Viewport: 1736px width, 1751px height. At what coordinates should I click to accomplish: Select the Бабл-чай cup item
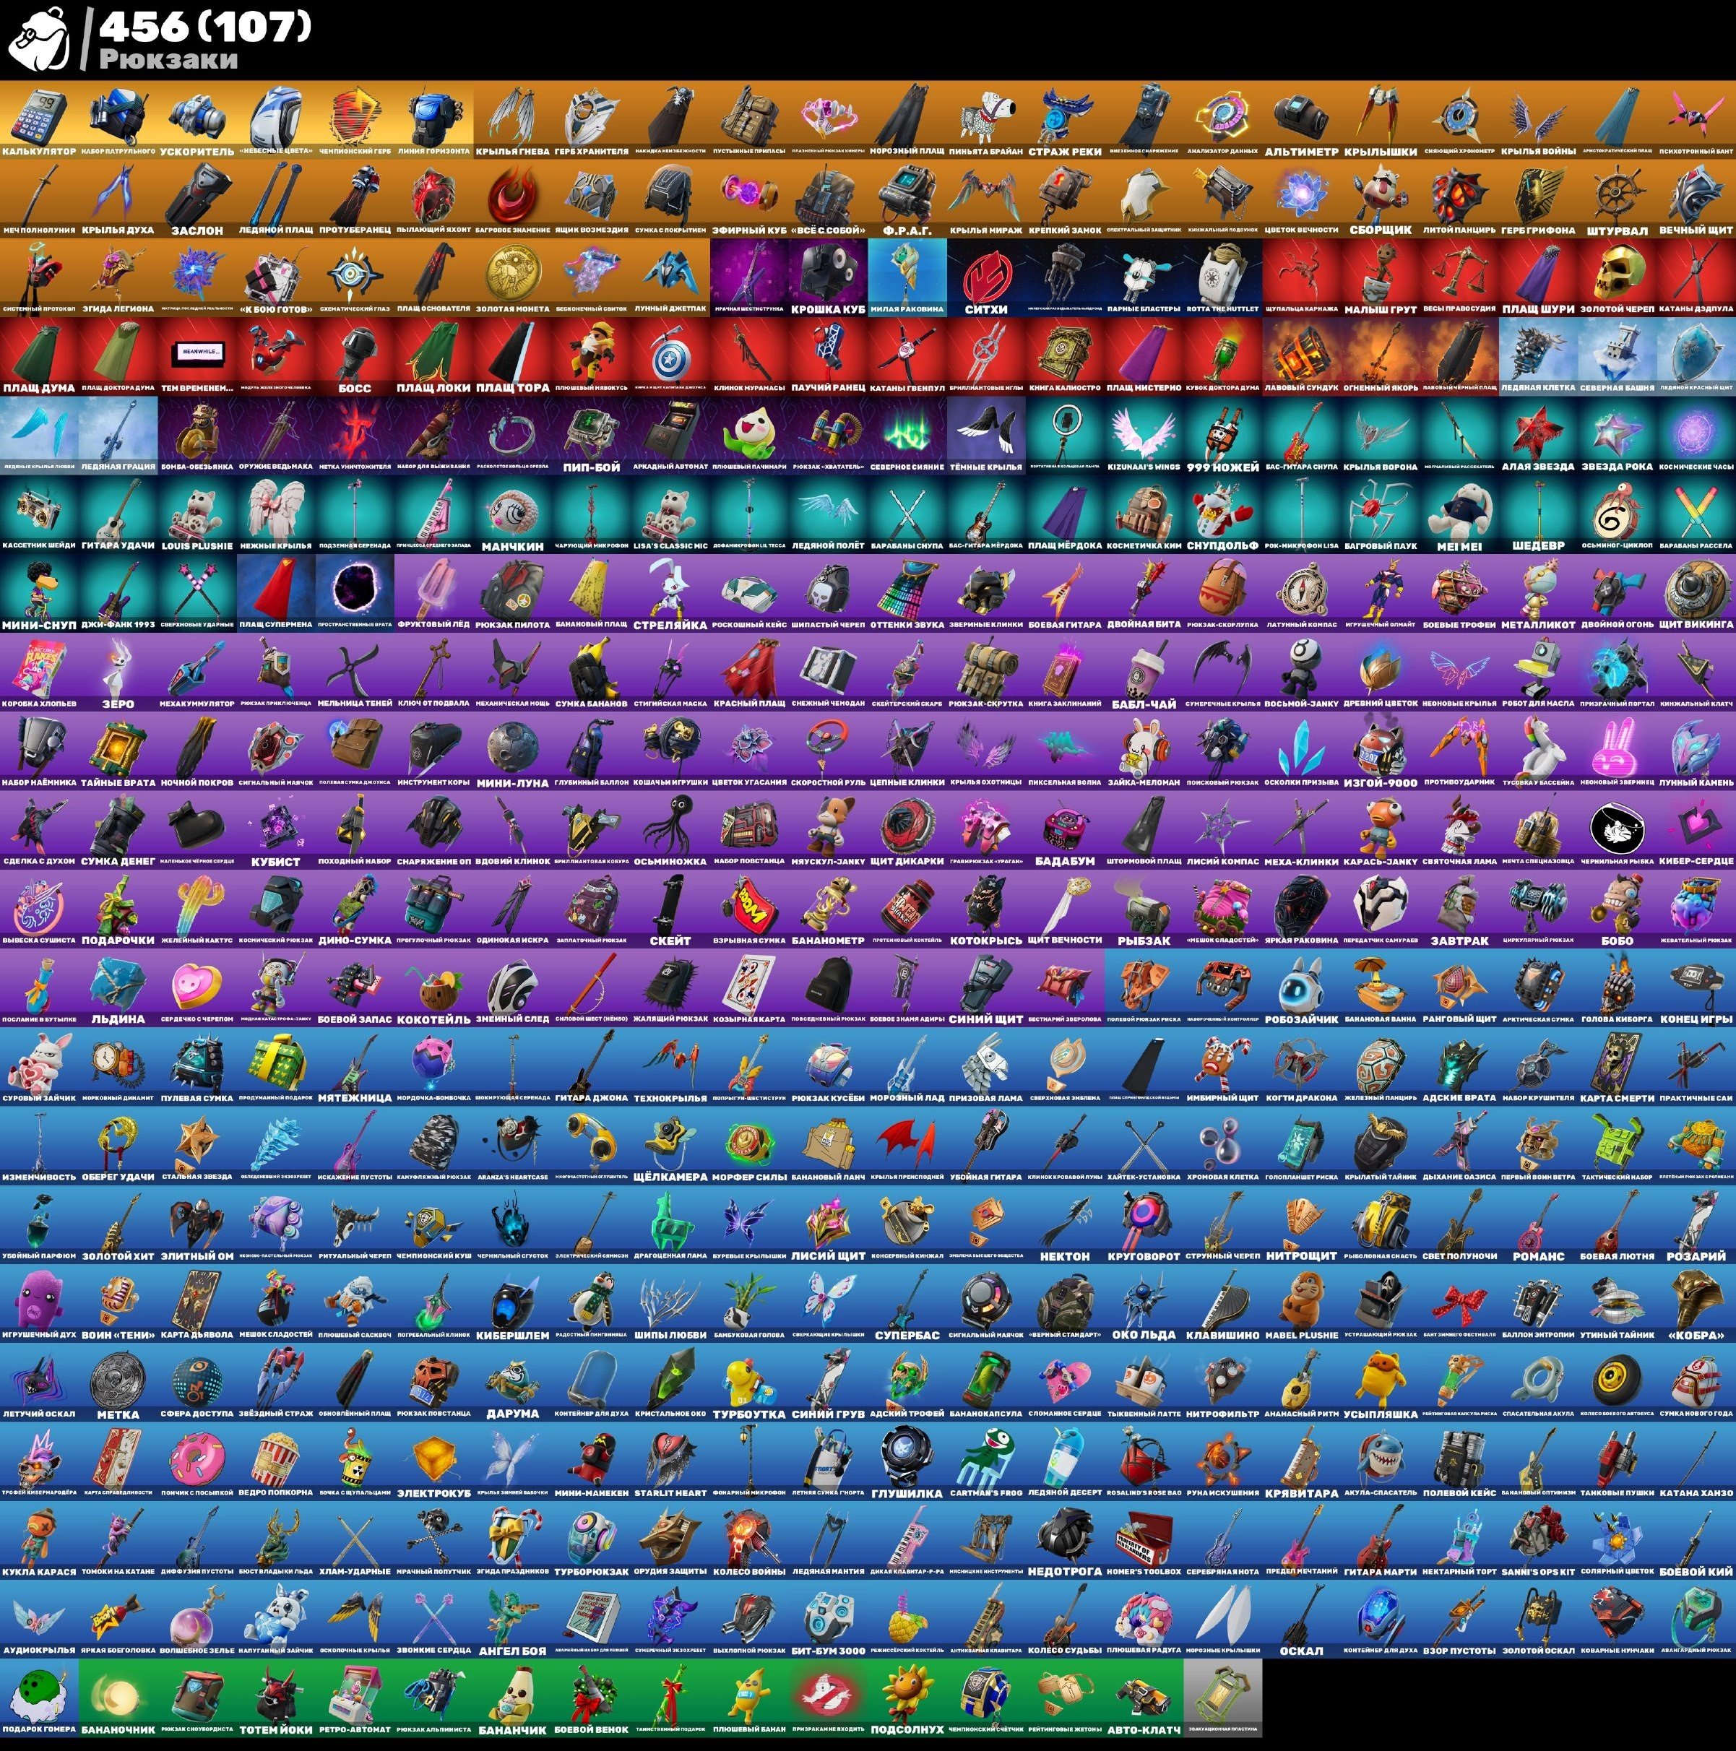[1143, 672]
